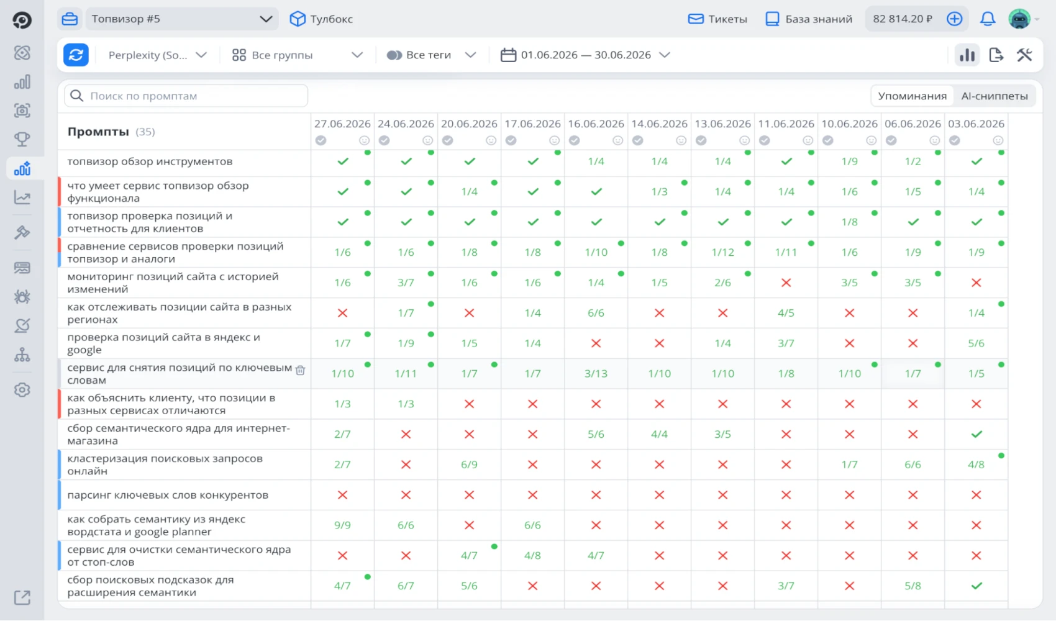Add balance with the plus circle icon
Viewport: 1056px width, 621px height.
(955, 19)
